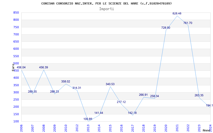Select the 288.23 data label

point(55,92)
